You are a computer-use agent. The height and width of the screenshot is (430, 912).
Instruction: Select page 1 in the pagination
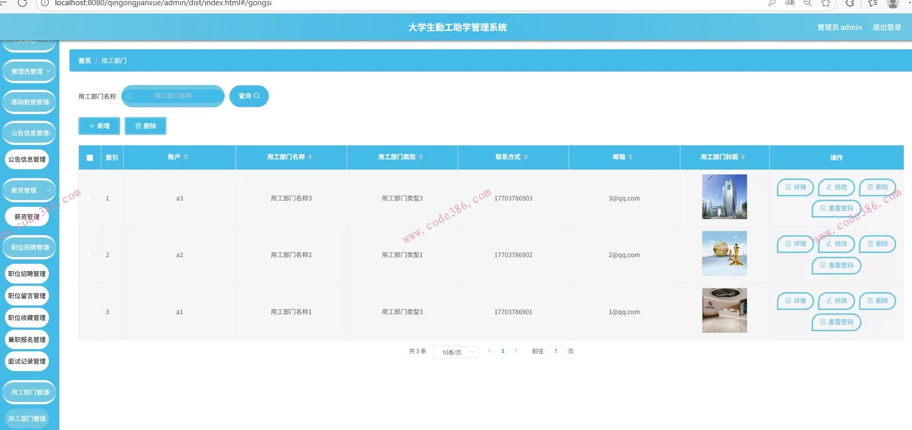(x=503, y=351)
